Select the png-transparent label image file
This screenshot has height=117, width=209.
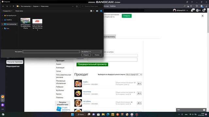[x=37, y=25]
